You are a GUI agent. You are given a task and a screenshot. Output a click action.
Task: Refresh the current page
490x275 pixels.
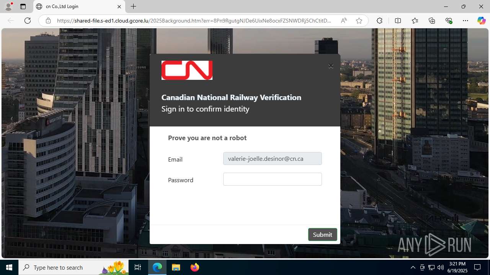pyautogui.click(x=28, y=21)
